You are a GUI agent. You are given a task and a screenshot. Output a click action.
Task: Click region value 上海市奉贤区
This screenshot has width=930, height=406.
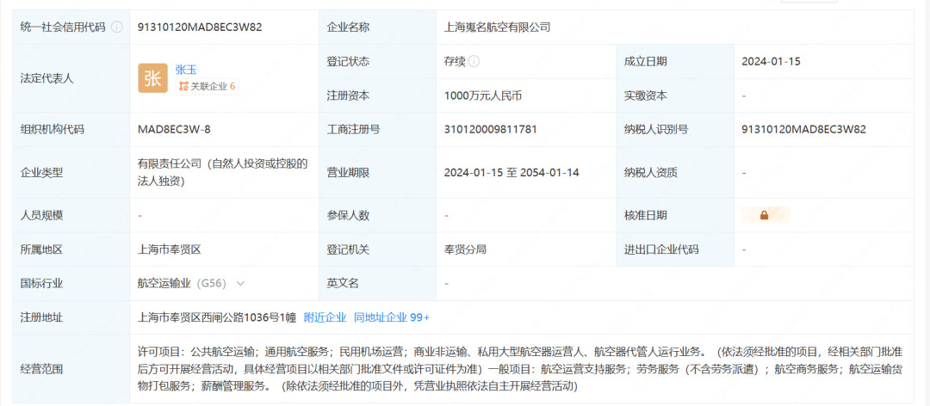(x=169, y=249)
